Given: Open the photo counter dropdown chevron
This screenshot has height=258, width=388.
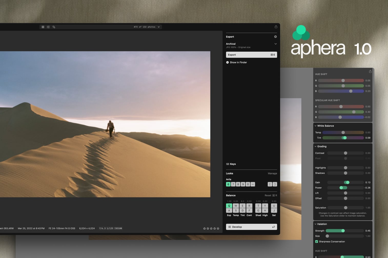Looking at the screenshot, I should click(159, 27).
